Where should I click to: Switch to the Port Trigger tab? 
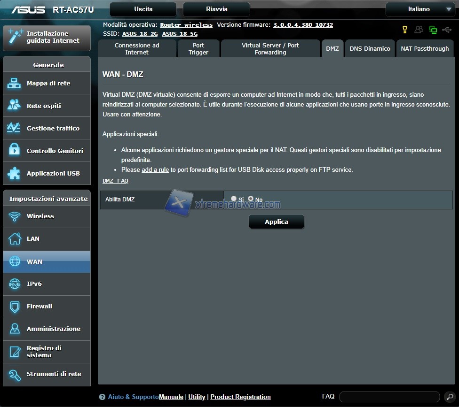[198, 49]
